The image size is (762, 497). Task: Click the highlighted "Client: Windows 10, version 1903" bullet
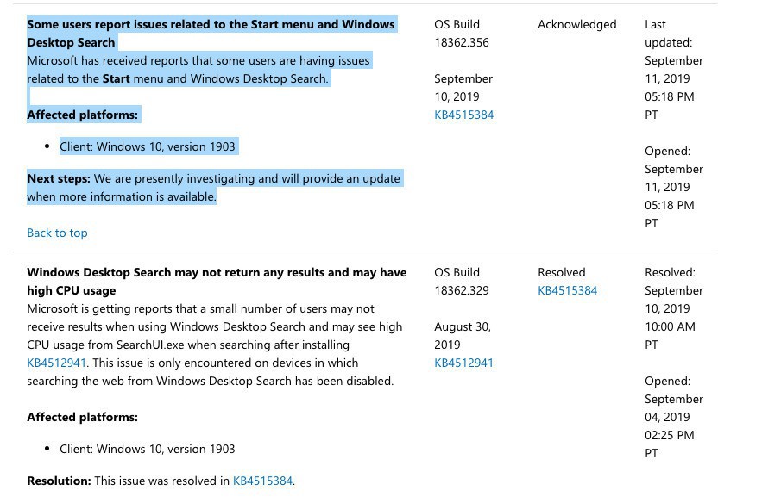[x=147, y=146]
